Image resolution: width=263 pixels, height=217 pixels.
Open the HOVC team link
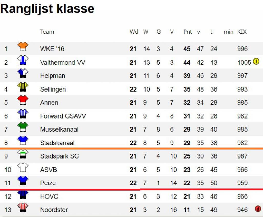(49, 196)
